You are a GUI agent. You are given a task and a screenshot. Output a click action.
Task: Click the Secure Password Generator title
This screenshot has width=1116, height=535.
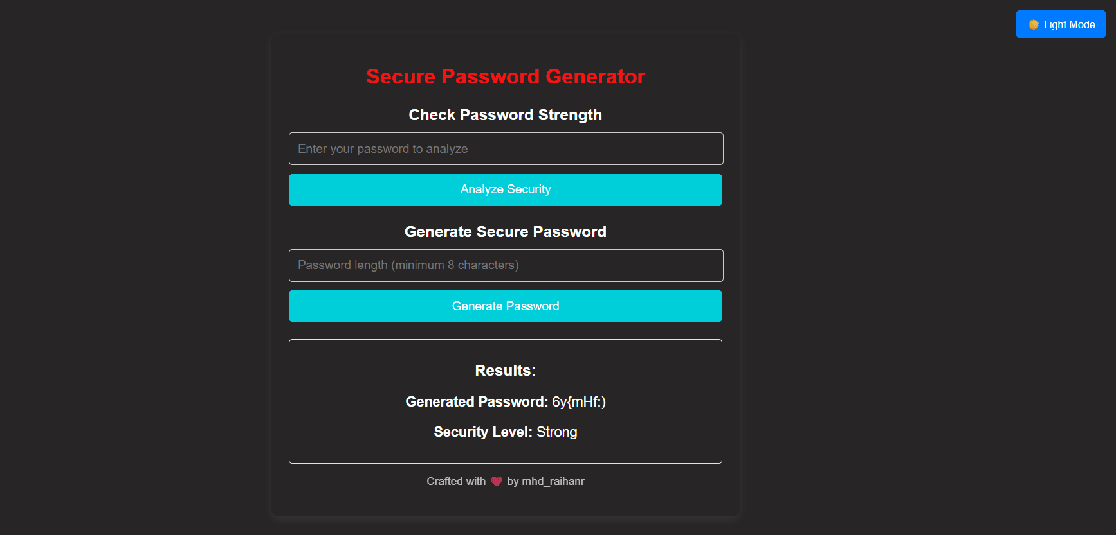pyautogui.click(x=506, y=76)
